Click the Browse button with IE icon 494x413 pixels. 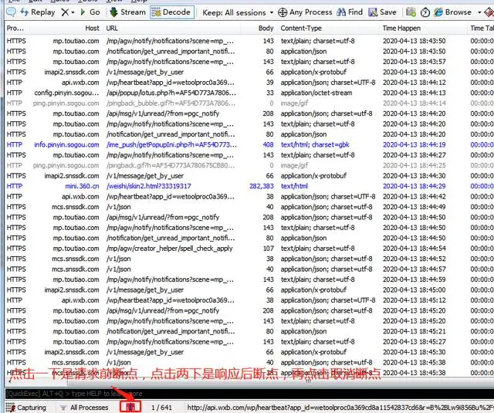point(453,12)
